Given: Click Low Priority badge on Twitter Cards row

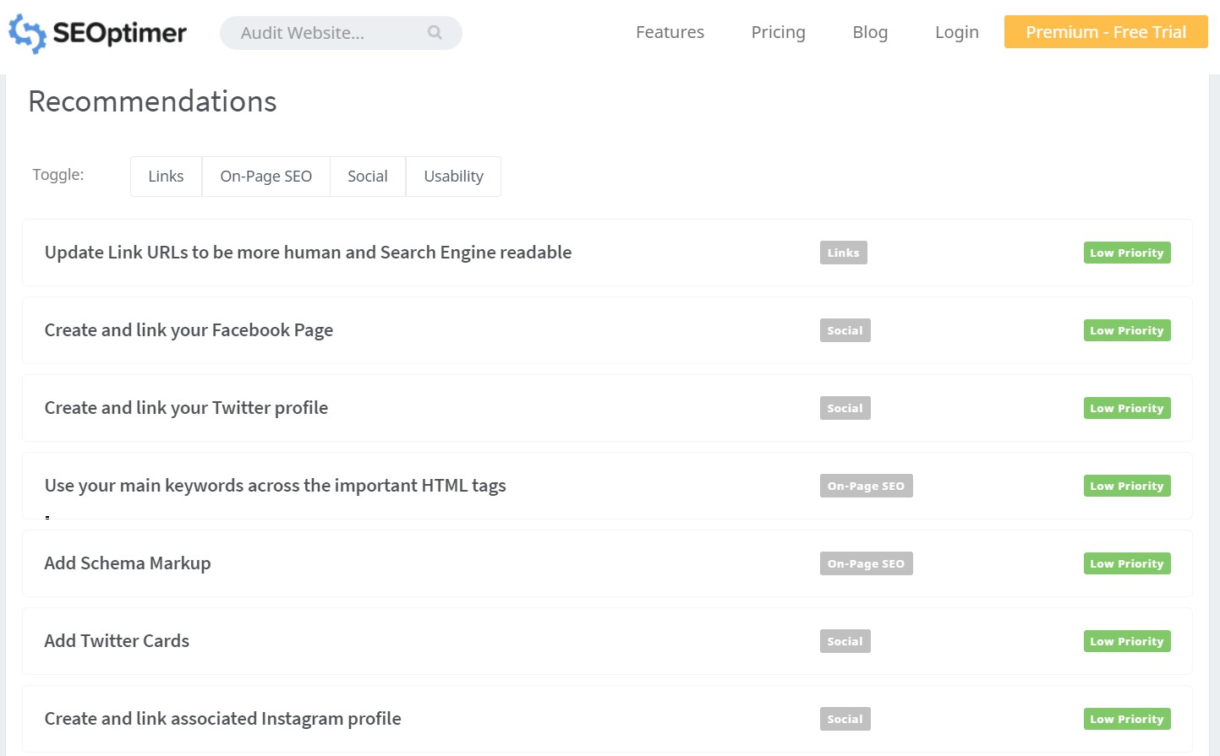Looking at the screenshot, I should [x=1127, y=641].
